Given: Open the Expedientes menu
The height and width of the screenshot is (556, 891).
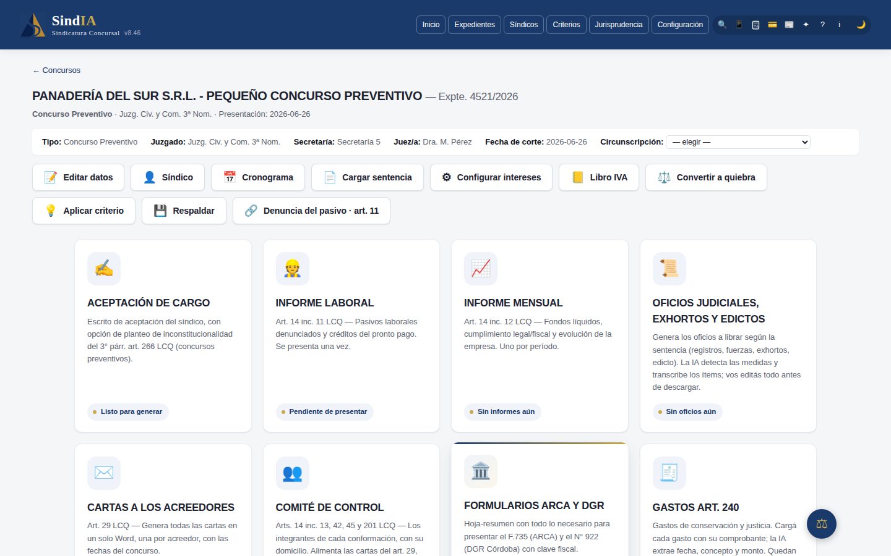Looking at the screenshot, I should pyautogui.click(x=475, y=25).
